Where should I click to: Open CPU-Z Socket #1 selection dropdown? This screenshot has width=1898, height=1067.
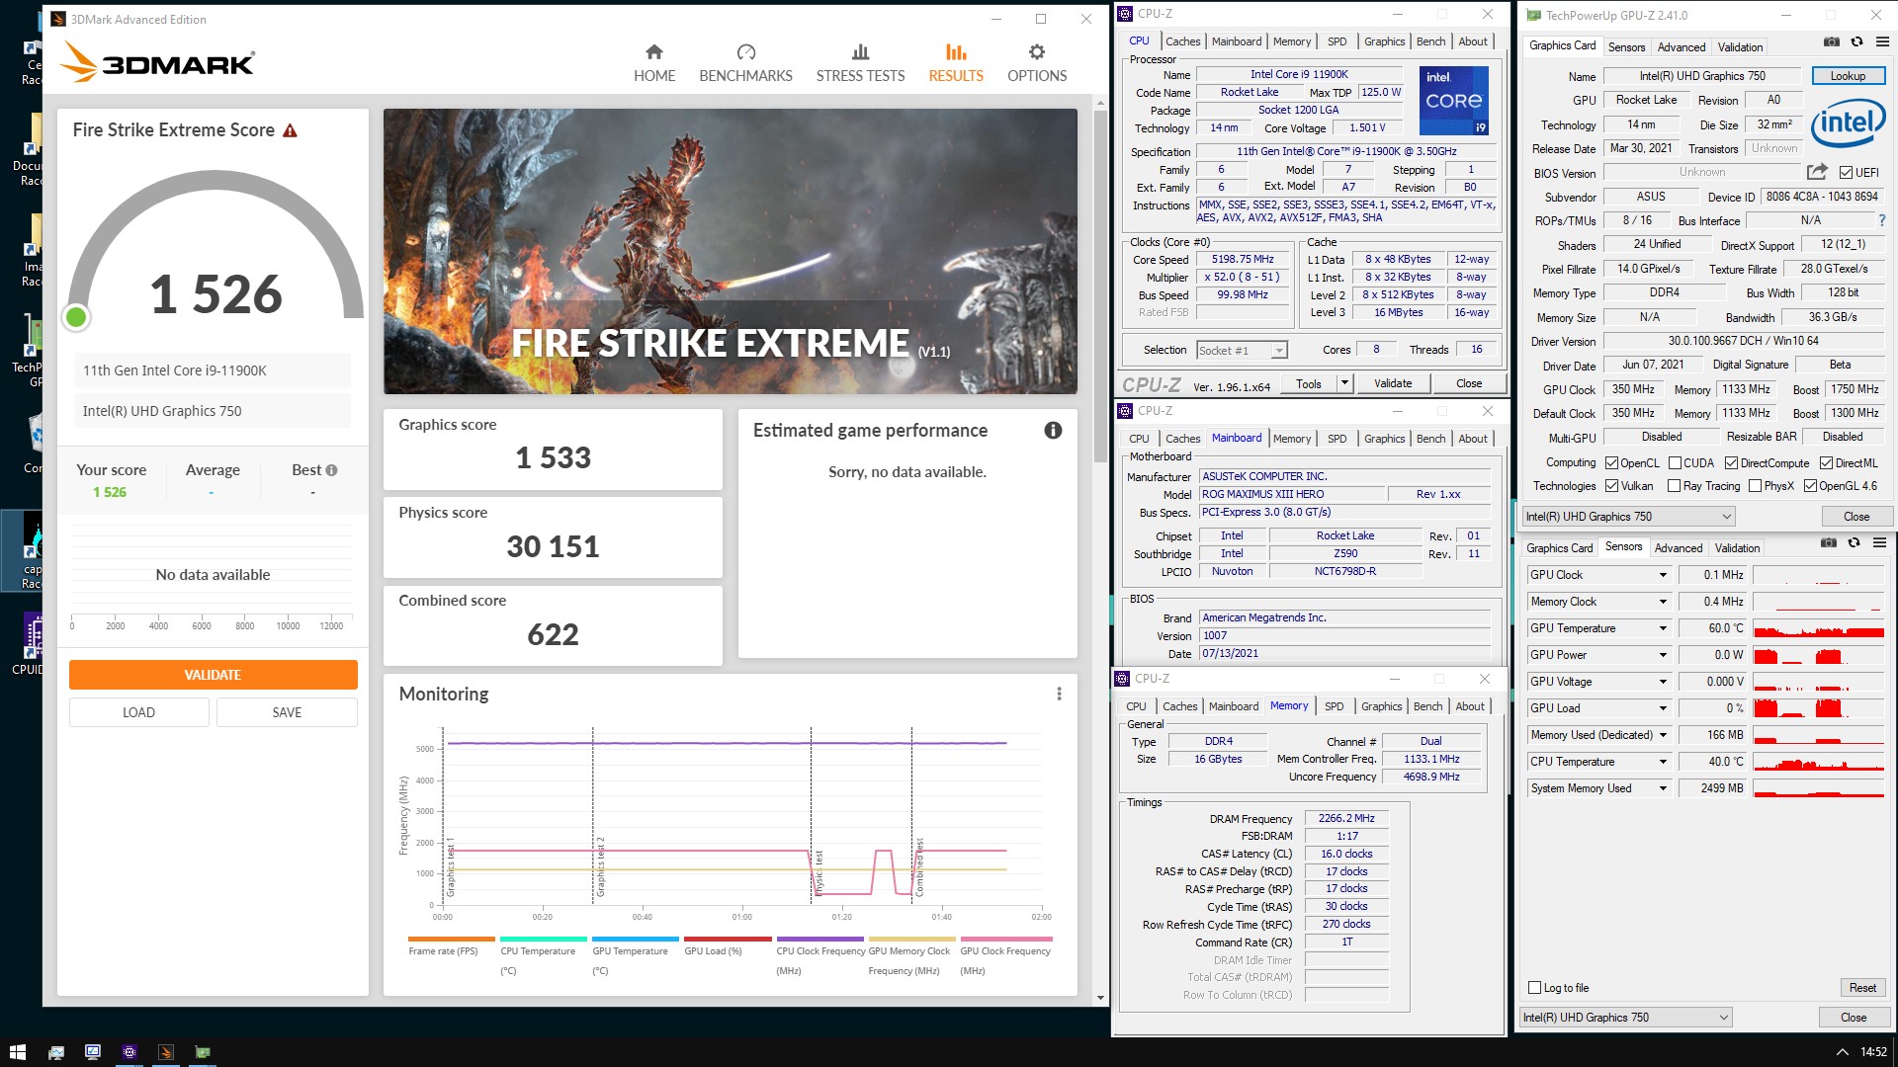pyautogui.click(x=1242, y=351)
